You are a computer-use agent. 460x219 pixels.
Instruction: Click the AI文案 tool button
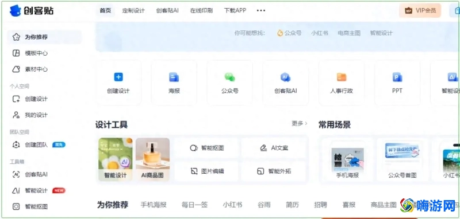274,148
